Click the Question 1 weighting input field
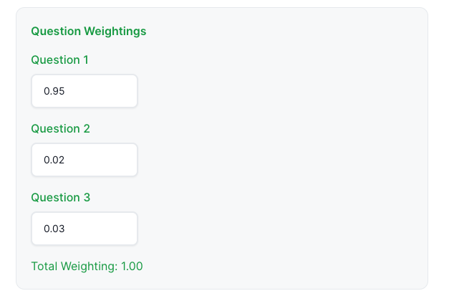Viewport: 449px width, 301px height. tap(84, 92)
